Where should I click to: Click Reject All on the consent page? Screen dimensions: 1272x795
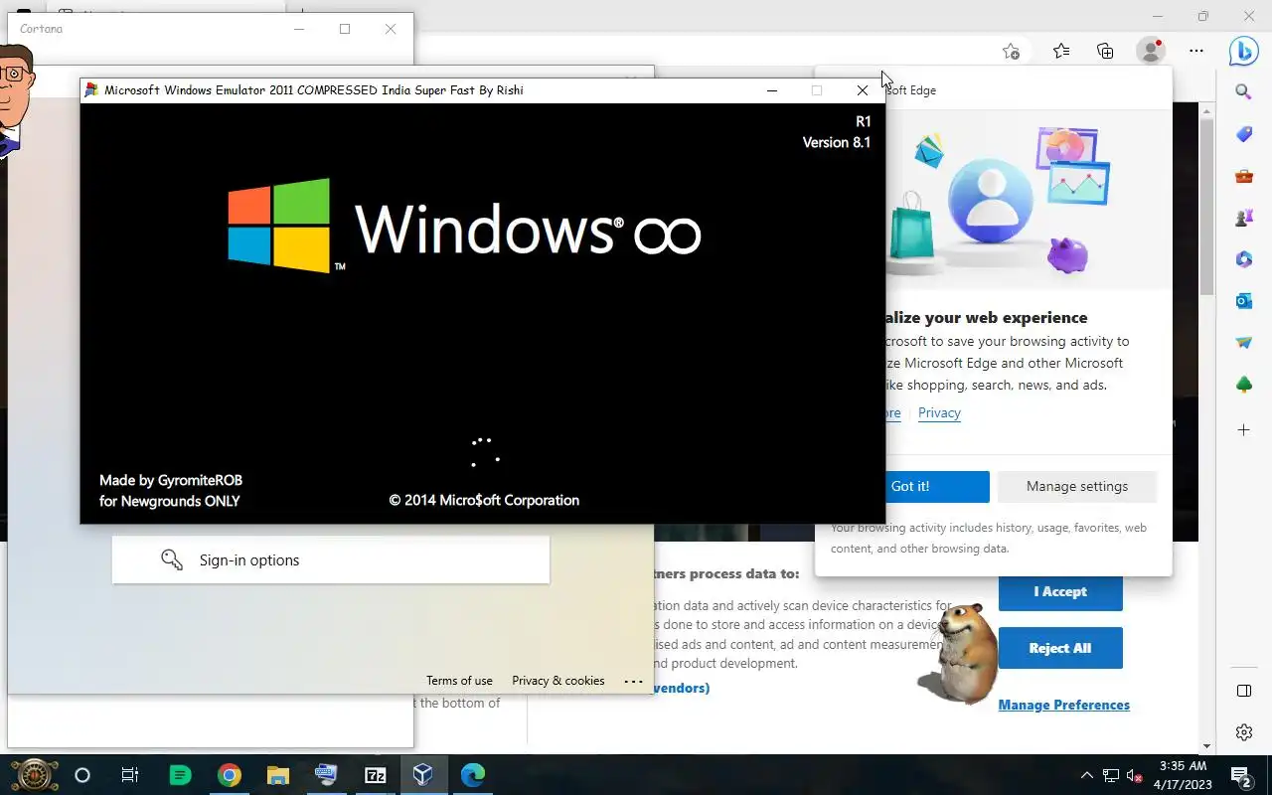pyautogui.click(x=1060, y=648)
